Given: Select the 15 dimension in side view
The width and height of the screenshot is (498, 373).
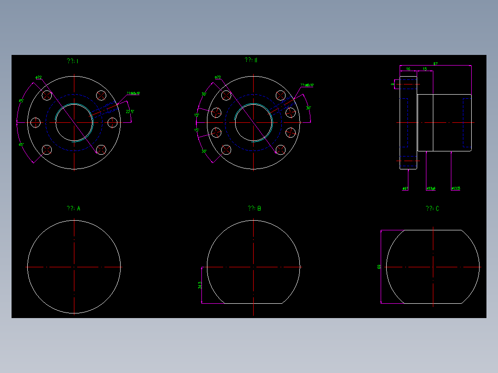Looking at the screenshot, I should (x=425, y=69).
